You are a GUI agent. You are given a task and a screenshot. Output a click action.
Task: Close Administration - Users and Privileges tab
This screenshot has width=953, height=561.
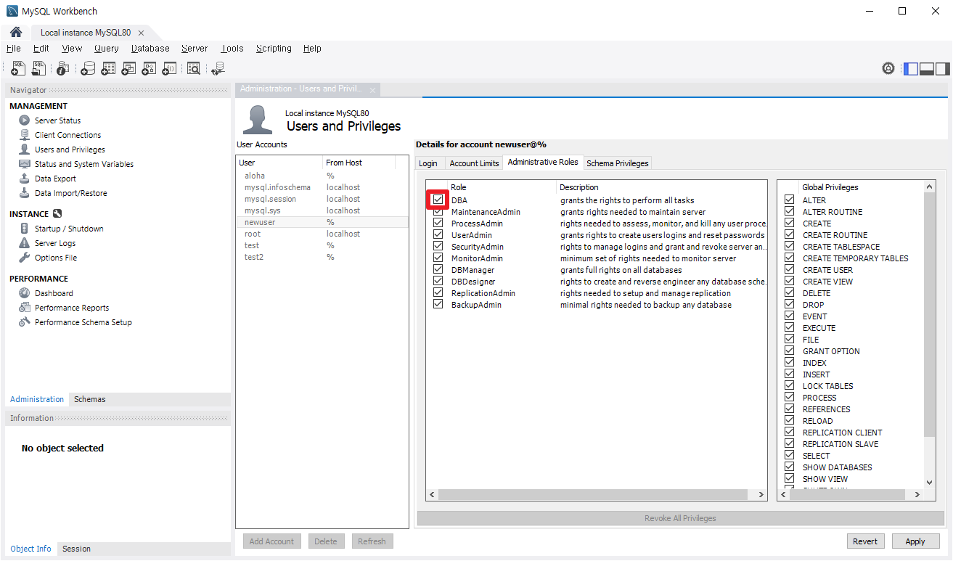coord(372,90)
